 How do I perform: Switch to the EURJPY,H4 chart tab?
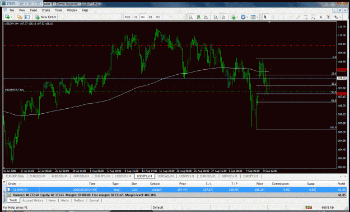coord(102,176)
